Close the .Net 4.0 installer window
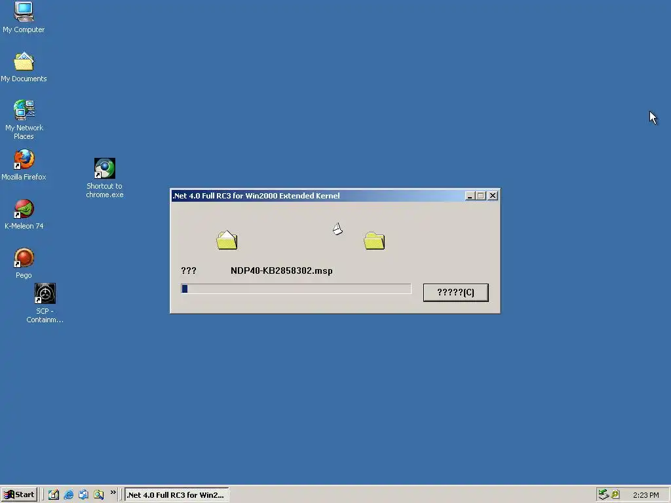Screen dimensions: 671x503 (x=493, y=196)
